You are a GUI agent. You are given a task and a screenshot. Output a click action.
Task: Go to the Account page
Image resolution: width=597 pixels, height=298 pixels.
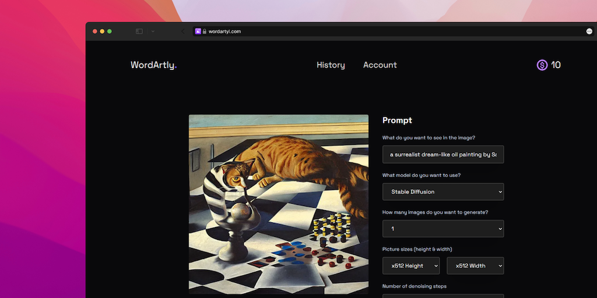(380, 65)
